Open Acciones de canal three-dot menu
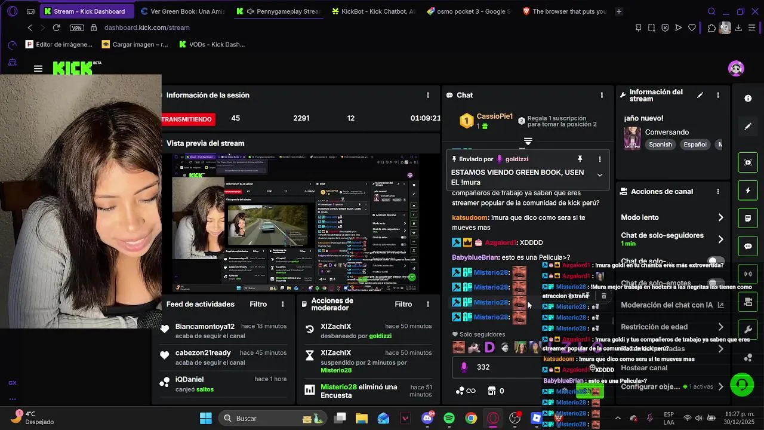Viewport: 764px width, 430px height. 718,192
